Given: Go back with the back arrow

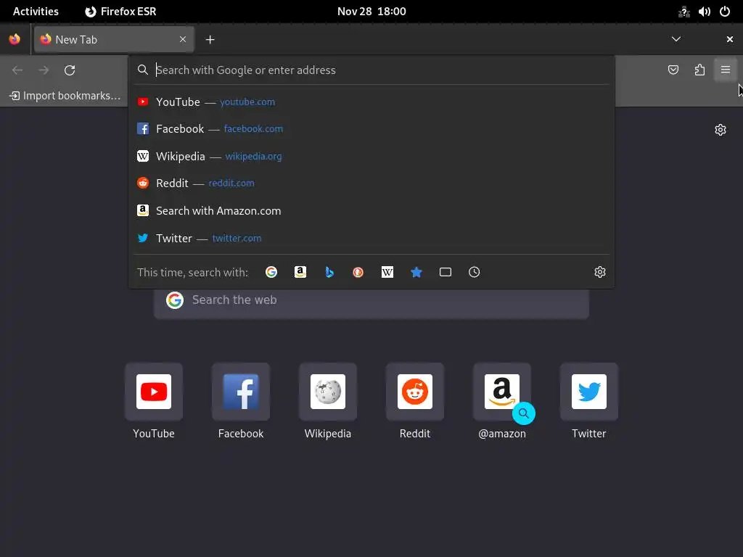Looking at the screenshot, I should [17, 70].
